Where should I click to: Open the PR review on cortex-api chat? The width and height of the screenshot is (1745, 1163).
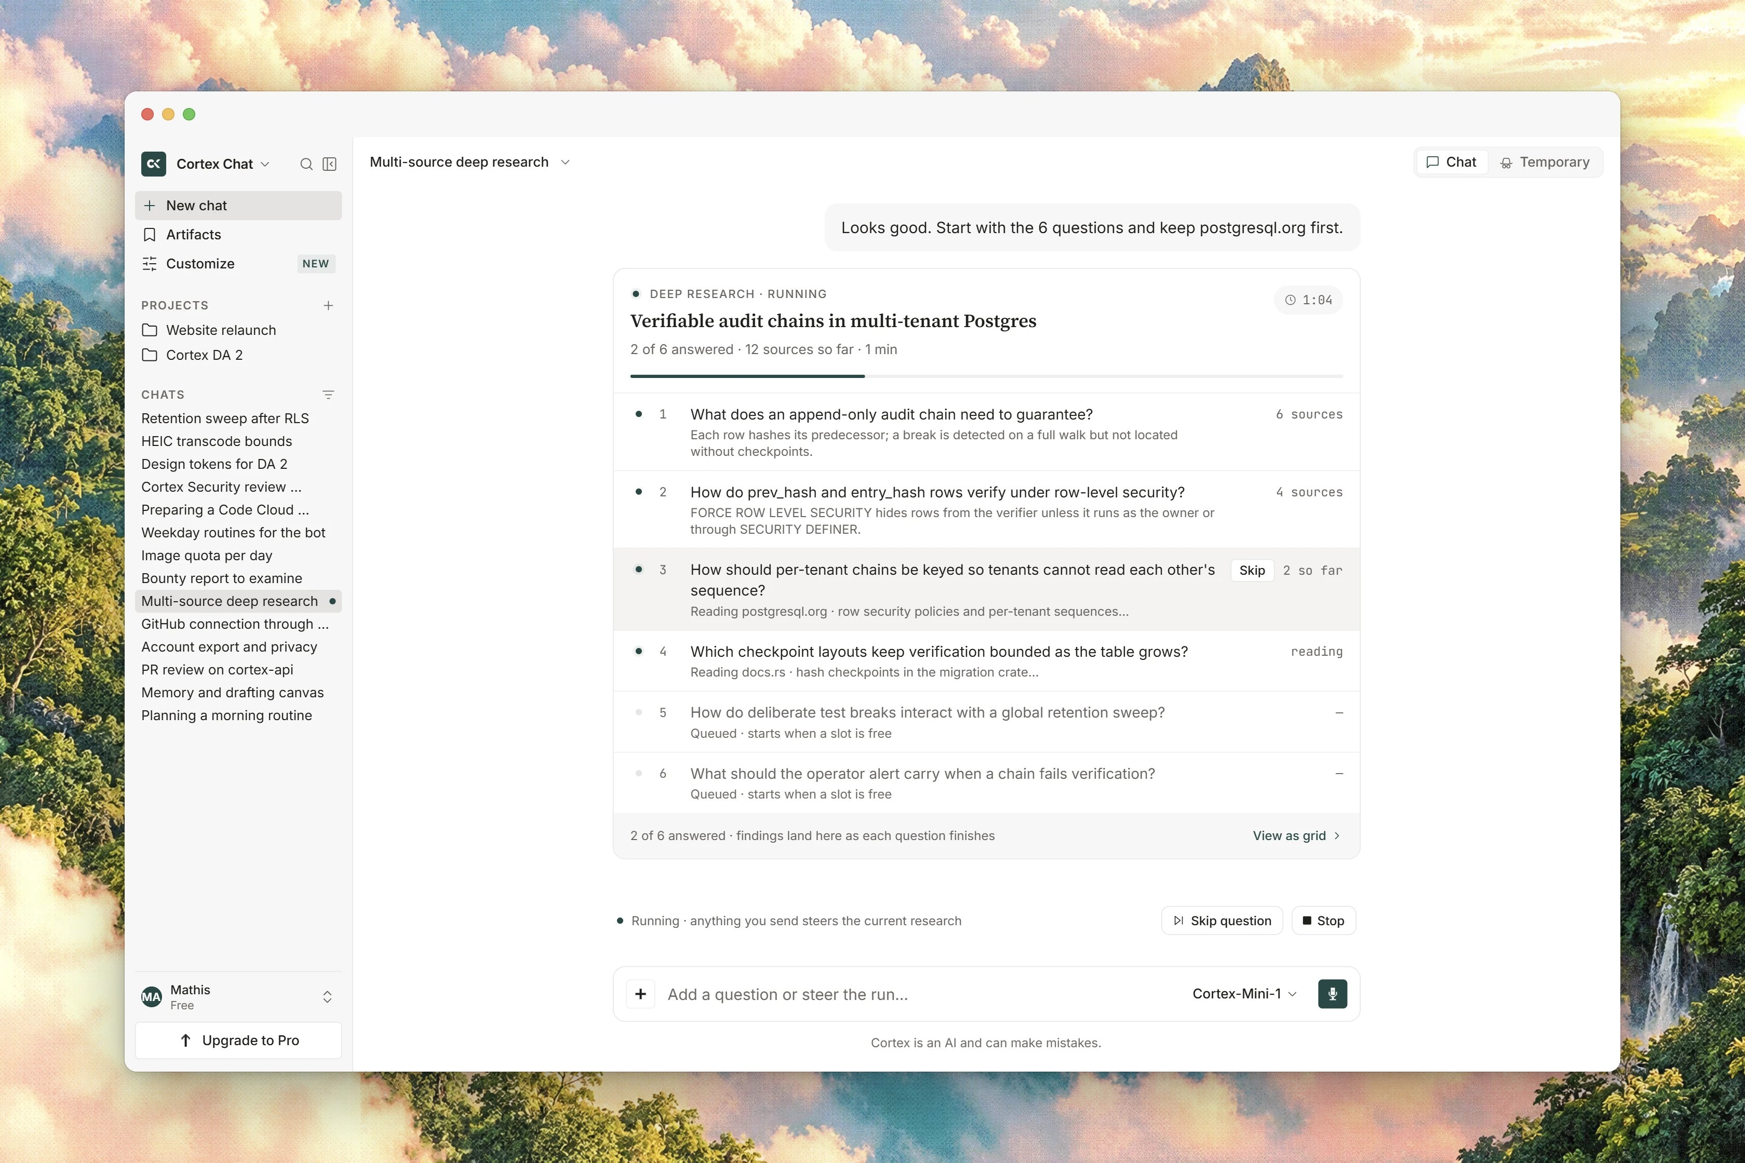coord(238,670)
